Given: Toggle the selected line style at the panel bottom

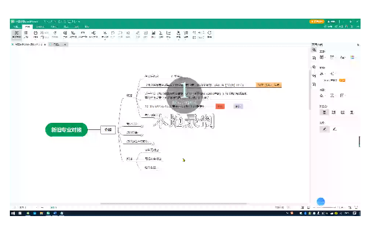Looking at the screenshot, I should 325,129.
